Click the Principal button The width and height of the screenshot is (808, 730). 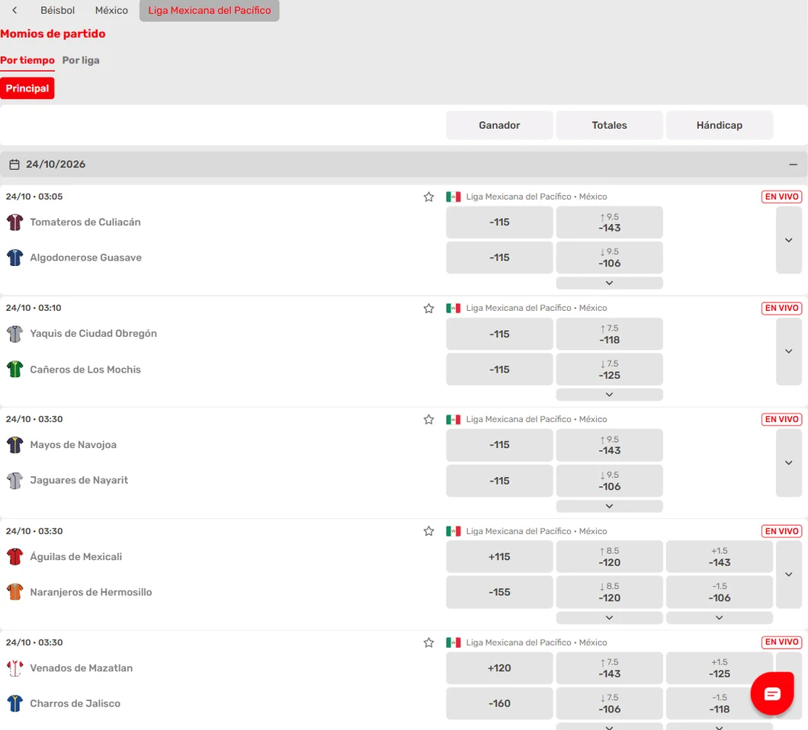coord(27,88)
